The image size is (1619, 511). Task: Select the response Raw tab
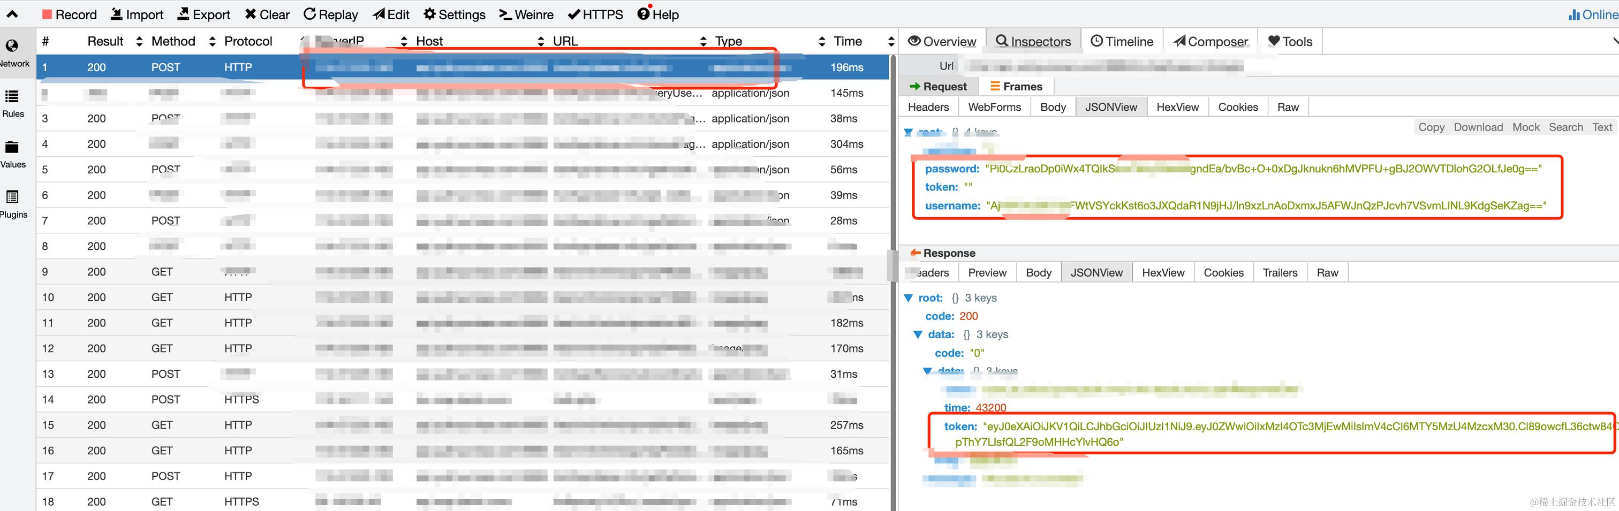pos(1327,273)
